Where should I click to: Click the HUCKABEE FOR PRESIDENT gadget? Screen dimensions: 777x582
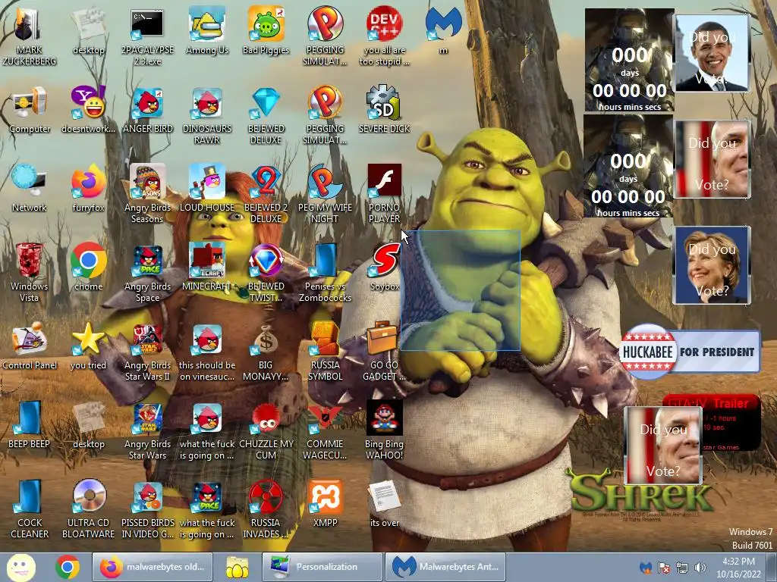click(x=690, y=352)
